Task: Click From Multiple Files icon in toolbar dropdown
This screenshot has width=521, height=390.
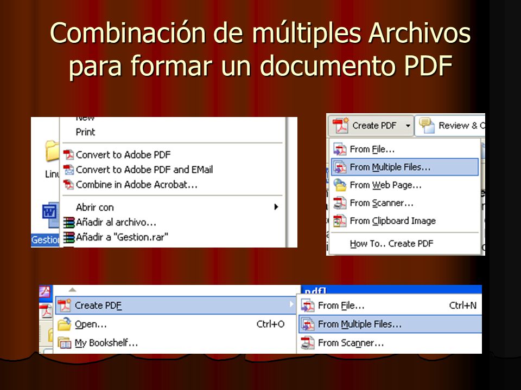Action: click(340, 167)
